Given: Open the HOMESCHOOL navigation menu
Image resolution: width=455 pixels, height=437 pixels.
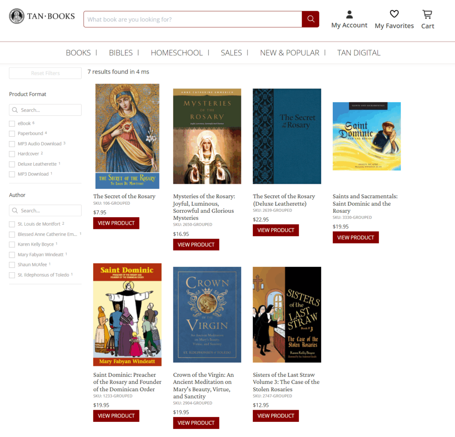Looking at the screenshot, I should point(176,53).
